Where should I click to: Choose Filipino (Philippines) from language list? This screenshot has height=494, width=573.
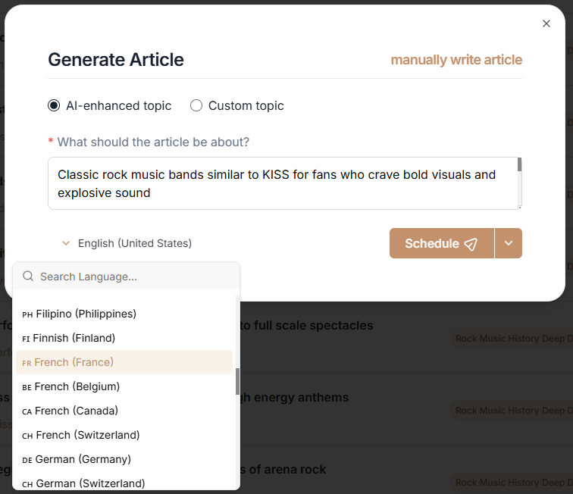tap(124, 314)
